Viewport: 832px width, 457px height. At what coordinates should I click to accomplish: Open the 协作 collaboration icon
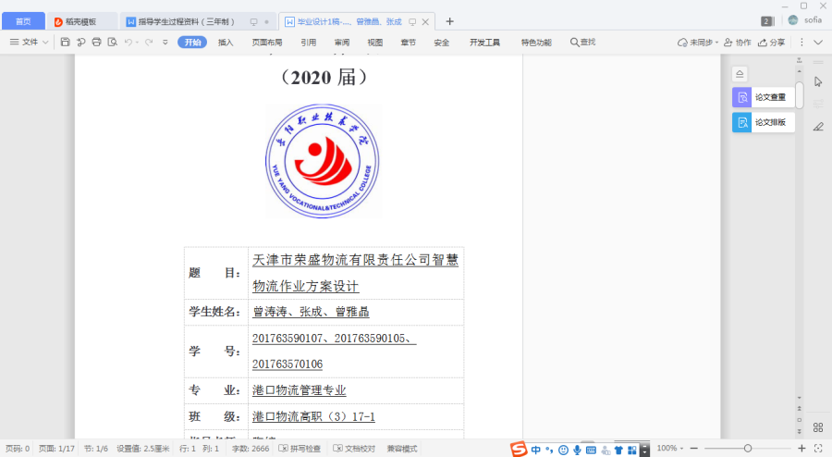point(728,43)
